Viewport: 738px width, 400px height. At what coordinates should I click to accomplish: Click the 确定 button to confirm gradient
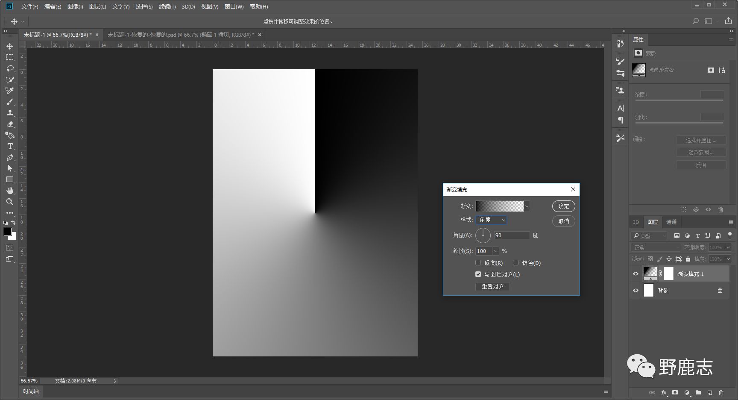point(563,206)
